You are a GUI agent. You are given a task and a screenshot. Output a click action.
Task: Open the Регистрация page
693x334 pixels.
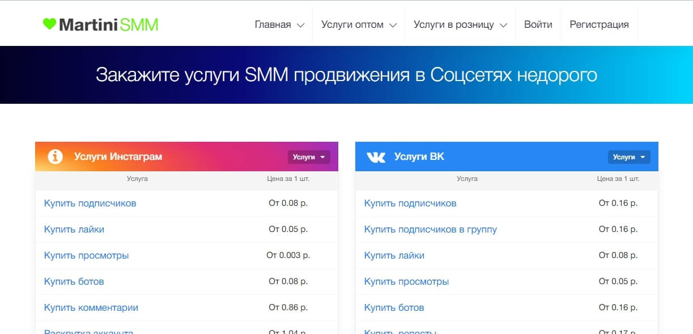[x=599, y=24]
